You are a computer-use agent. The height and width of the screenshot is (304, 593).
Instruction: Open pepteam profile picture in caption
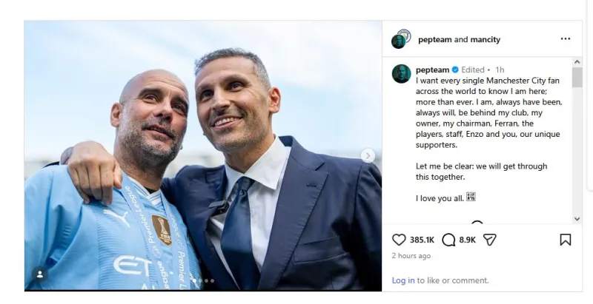tap(401, 73)
